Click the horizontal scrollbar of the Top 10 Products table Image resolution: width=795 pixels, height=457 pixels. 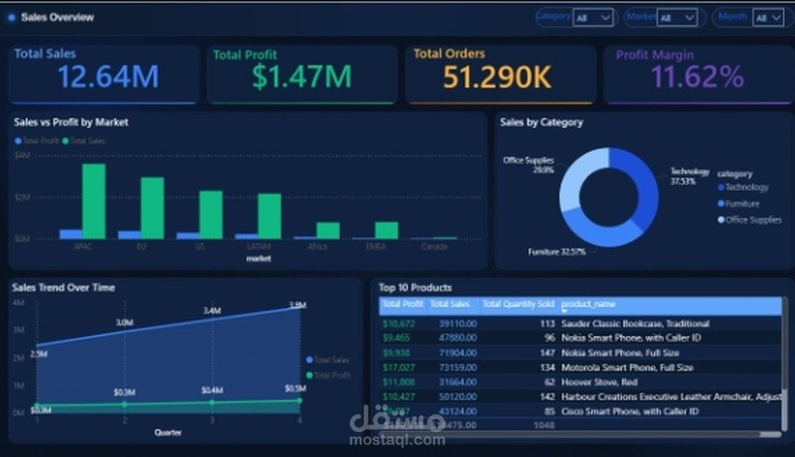point(580,434)
